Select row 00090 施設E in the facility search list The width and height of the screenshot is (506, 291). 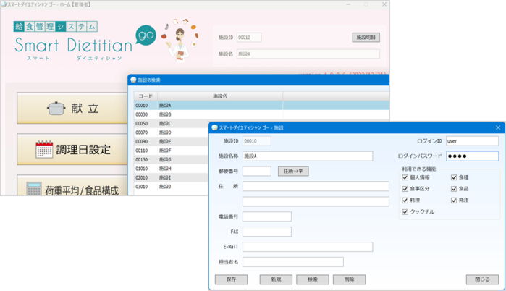(172, 142)
